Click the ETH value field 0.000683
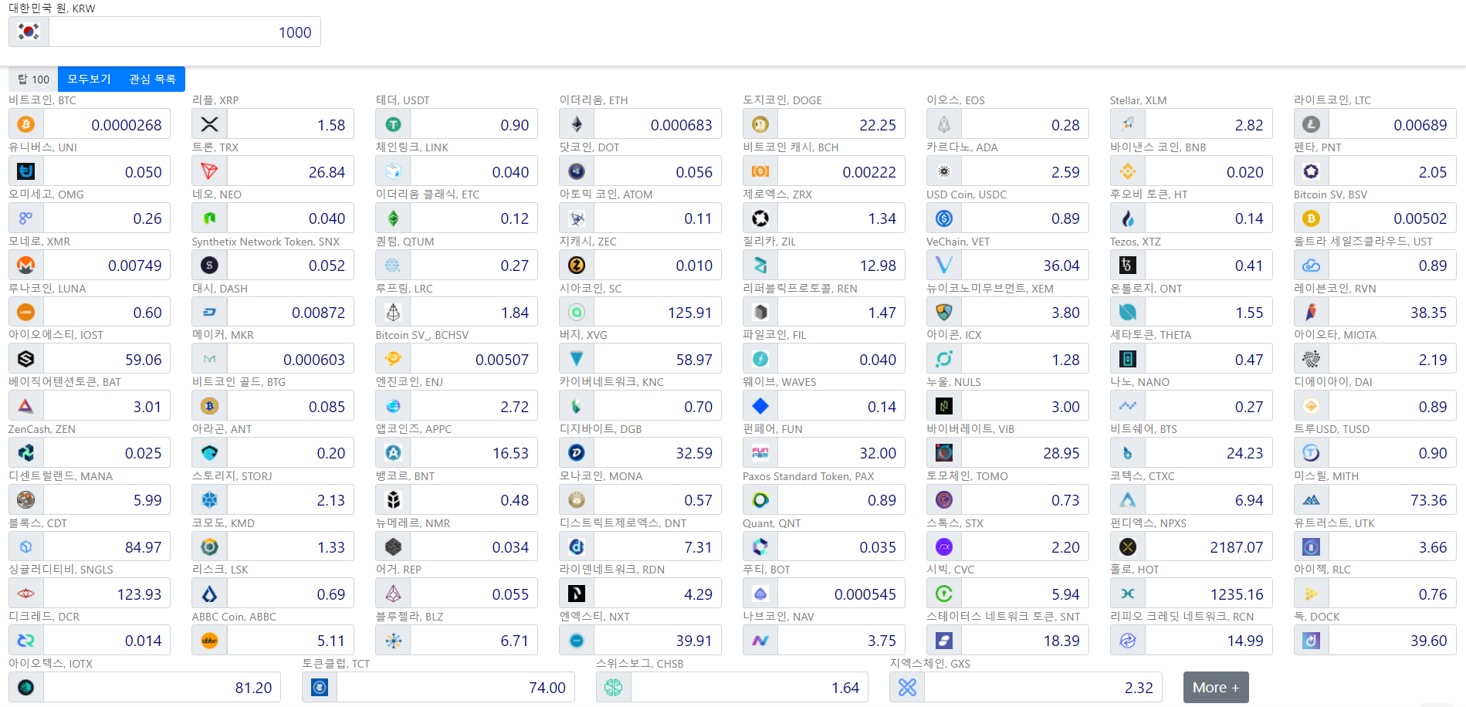Screen dimensions: 1466x707 (658, 125)
